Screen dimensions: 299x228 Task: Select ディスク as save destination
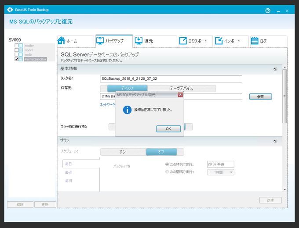(127, 89)
